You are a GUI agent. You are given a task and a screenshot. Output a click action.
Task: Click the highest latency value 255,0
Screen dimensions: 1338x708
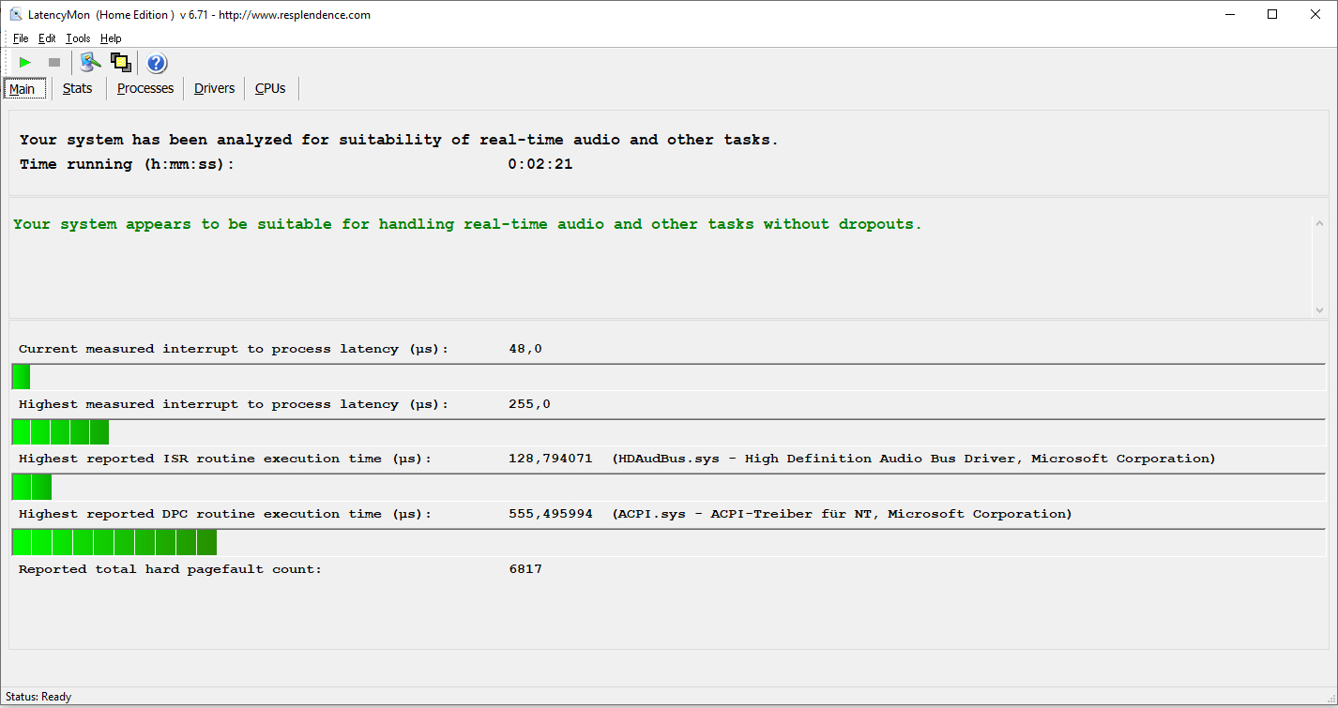[x=529, y=404]
